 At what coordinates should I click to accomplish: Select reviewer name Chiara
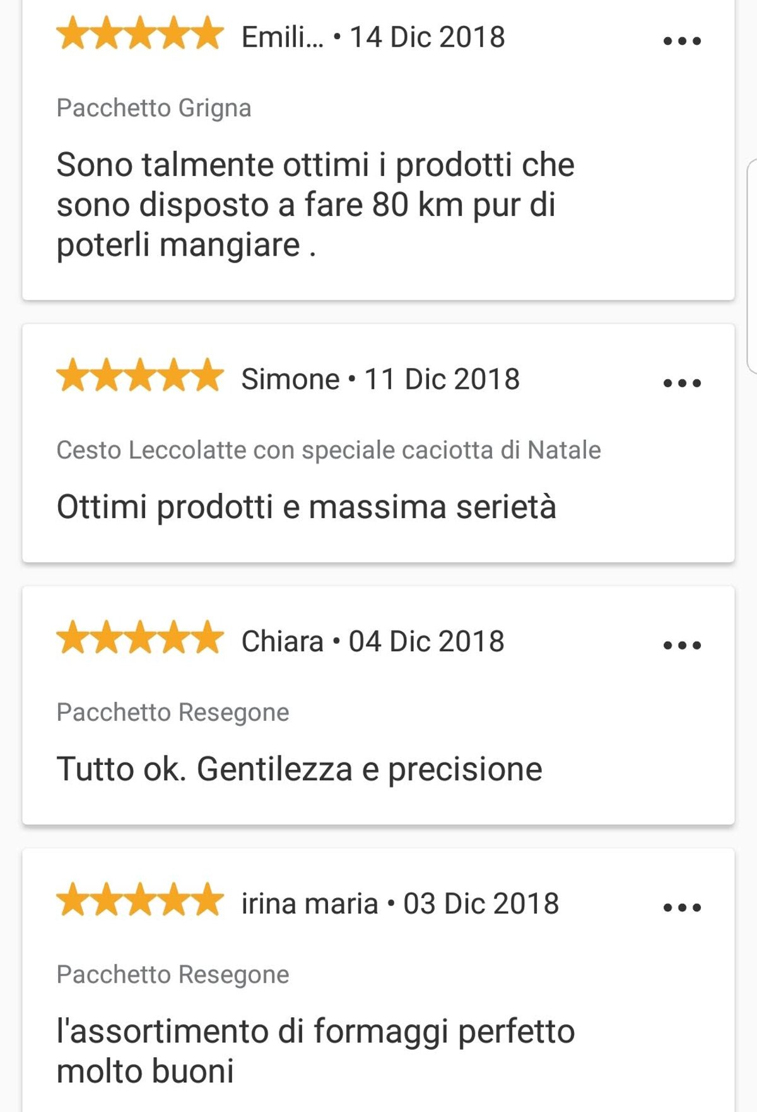282,642
